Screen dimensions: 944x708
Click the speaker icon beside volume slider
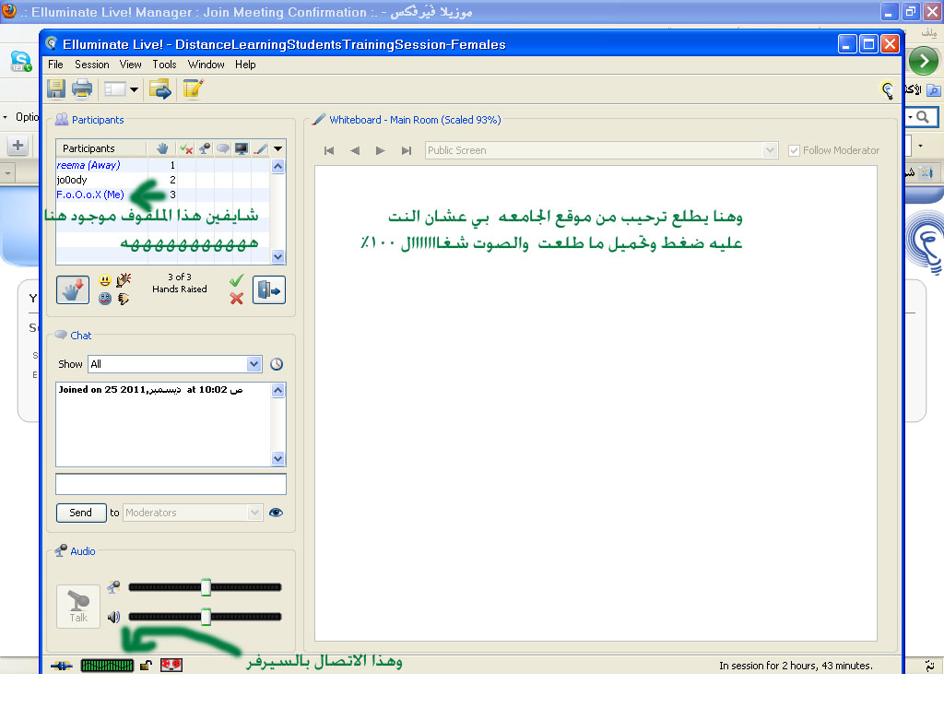click(x=113, y=617)
